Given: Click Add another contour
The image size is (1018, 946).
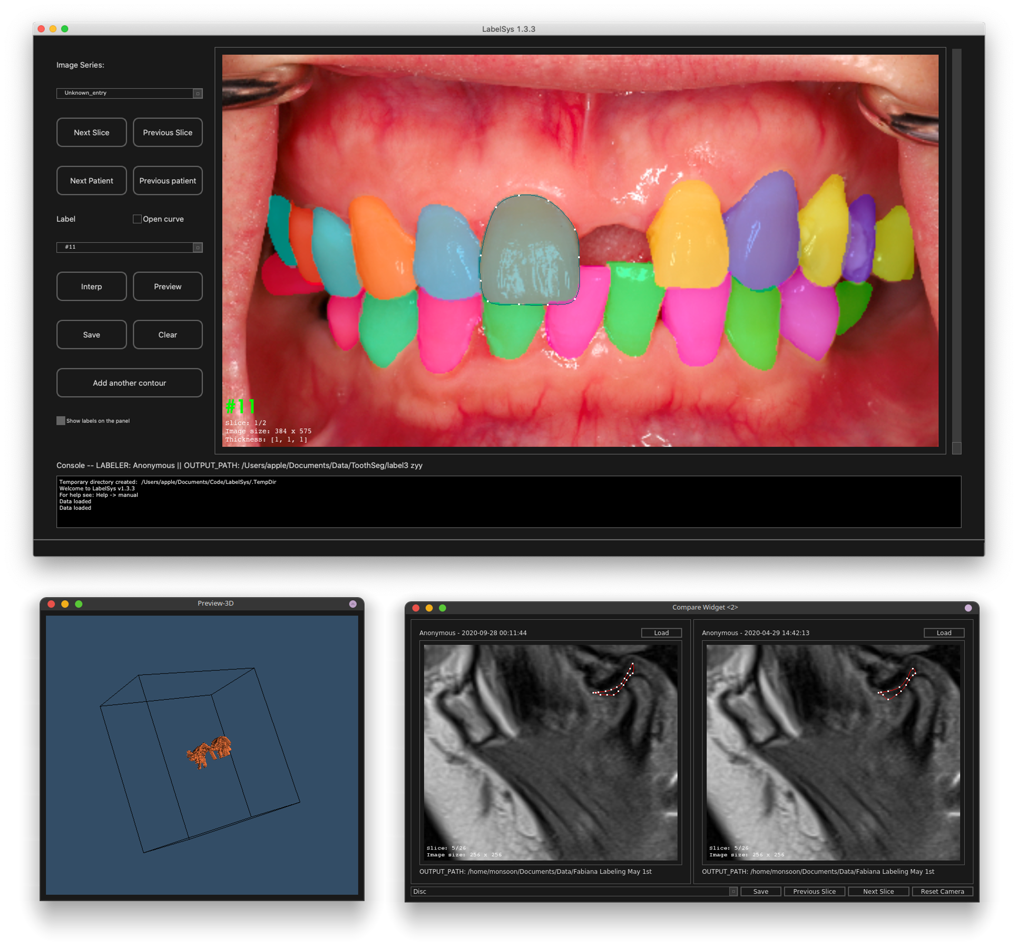Looking at the screenshot, I should point(129,383).
